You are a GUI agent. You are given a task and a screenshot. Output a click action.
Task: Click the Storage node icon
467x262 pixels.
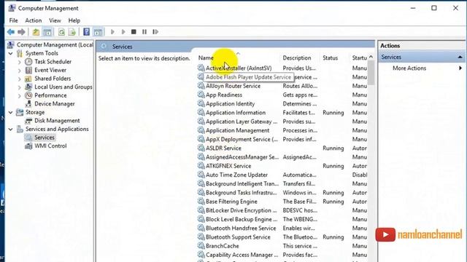pos(20,112)
